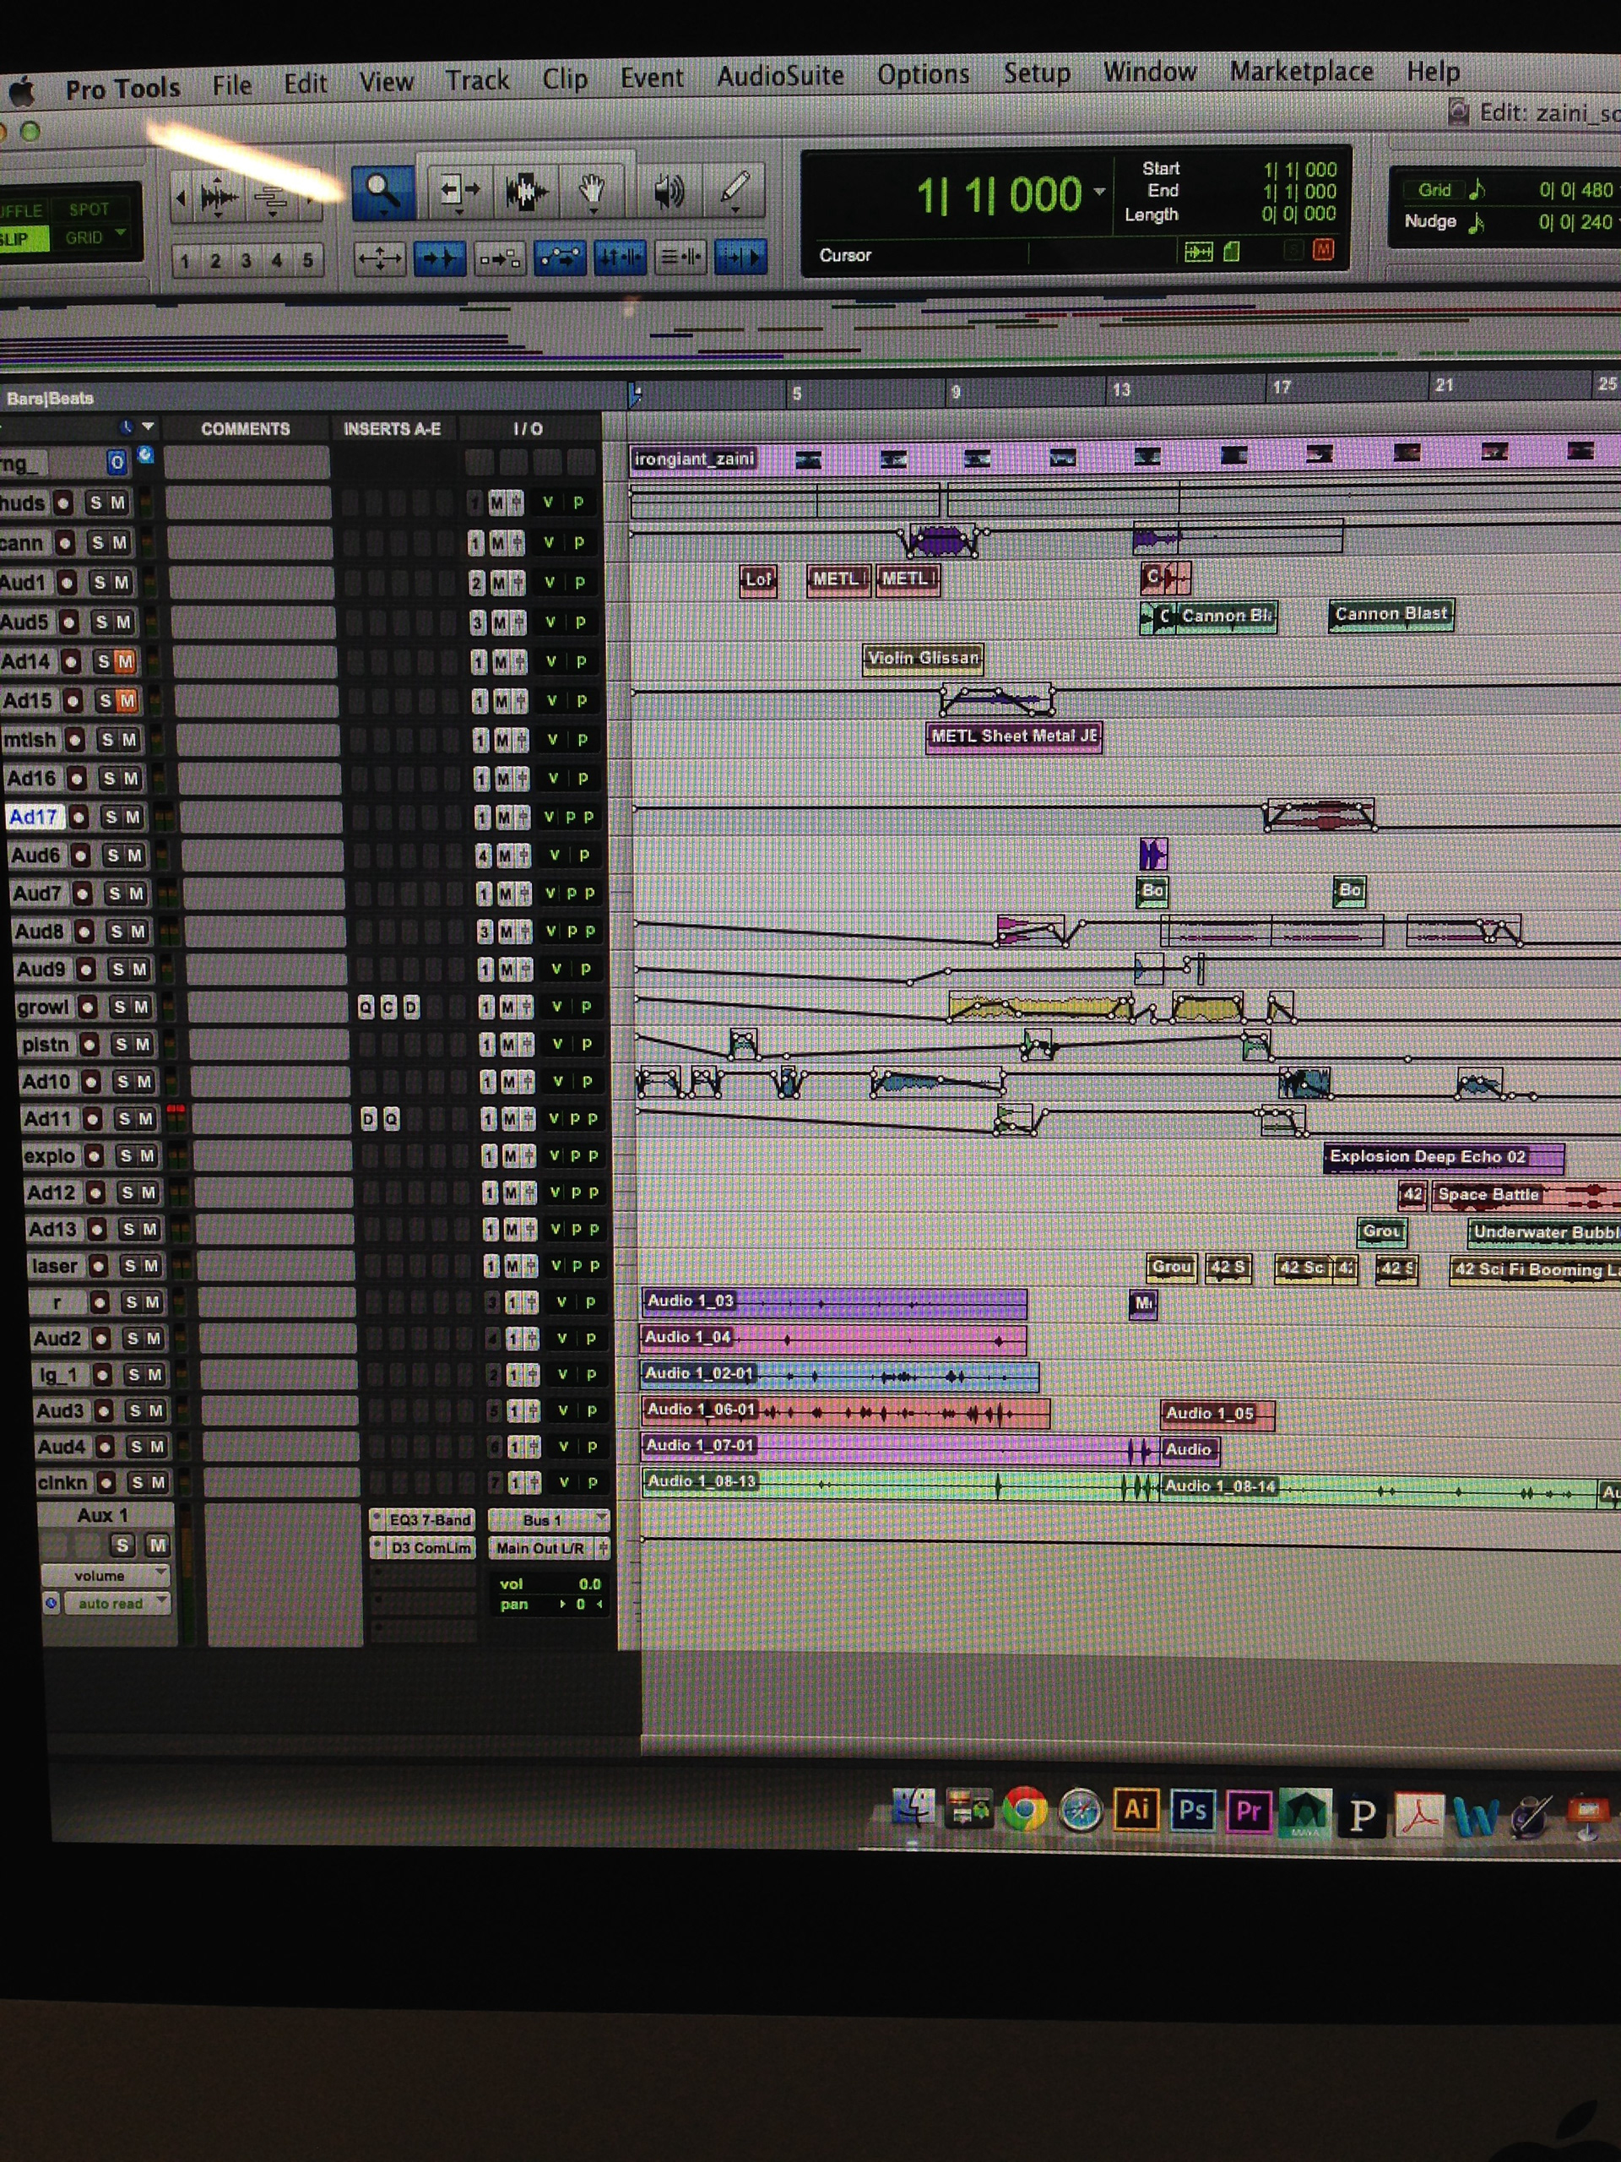Click the Apple menu icon
This screenshot has height=2162, width=1621.
coord(21,93)
